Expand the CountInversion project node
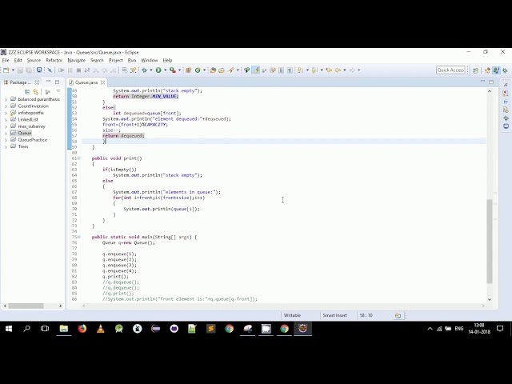This screenshot has width=512, height=384. [6, 106]
